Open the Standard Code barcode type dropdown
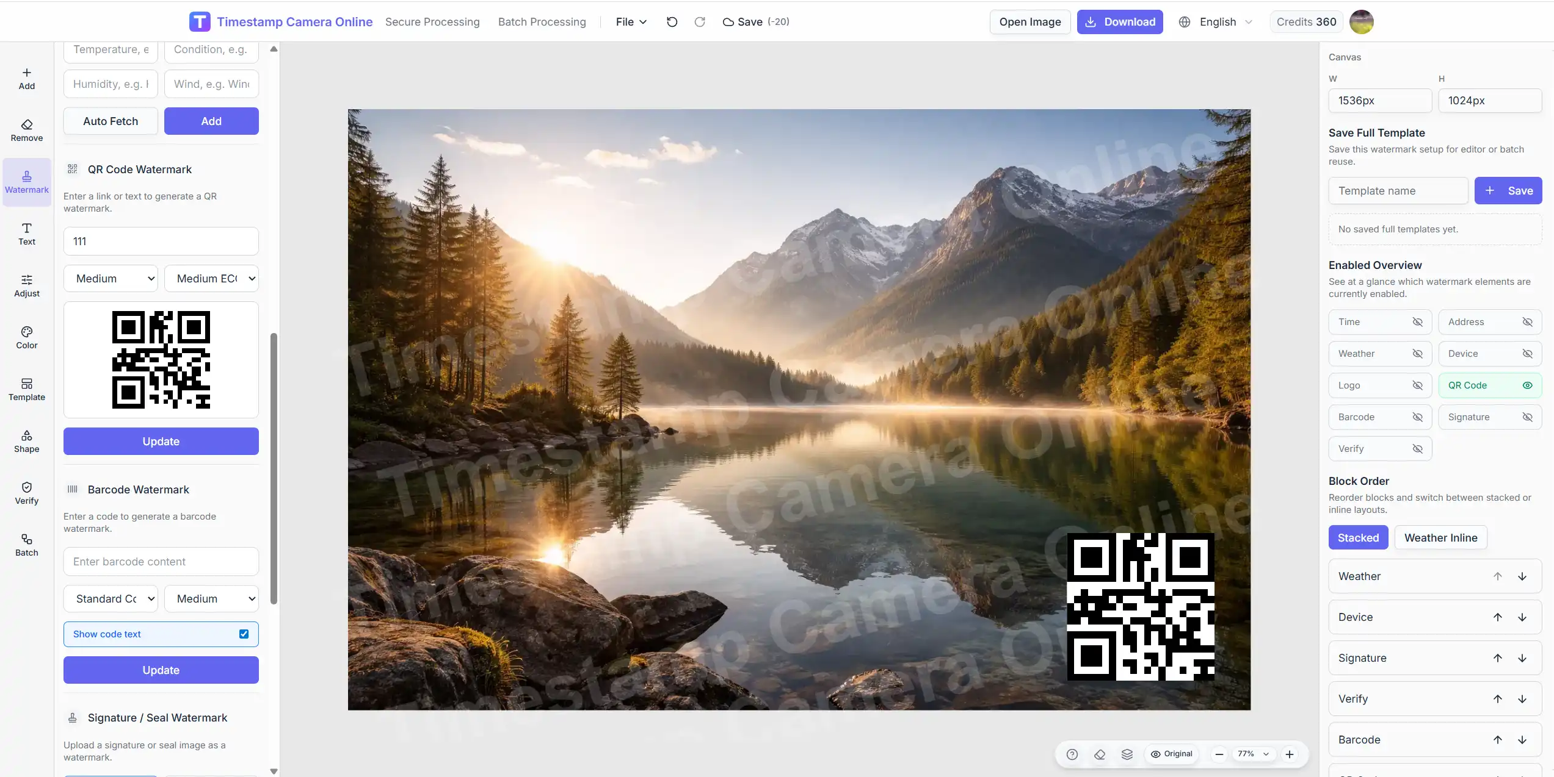1554x777 pixels. tap(111, 599)
